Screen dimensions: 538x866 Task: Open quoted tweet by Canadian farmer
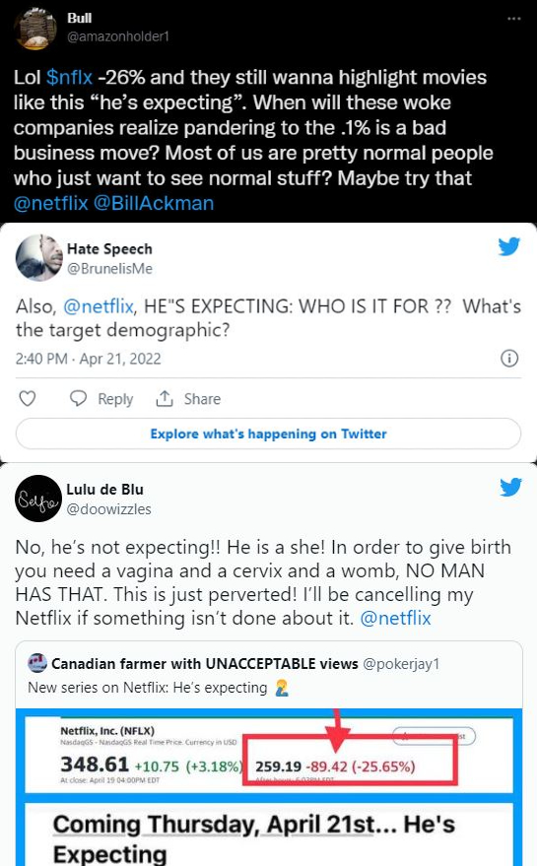pyautogui.click(x=268, y=675)
